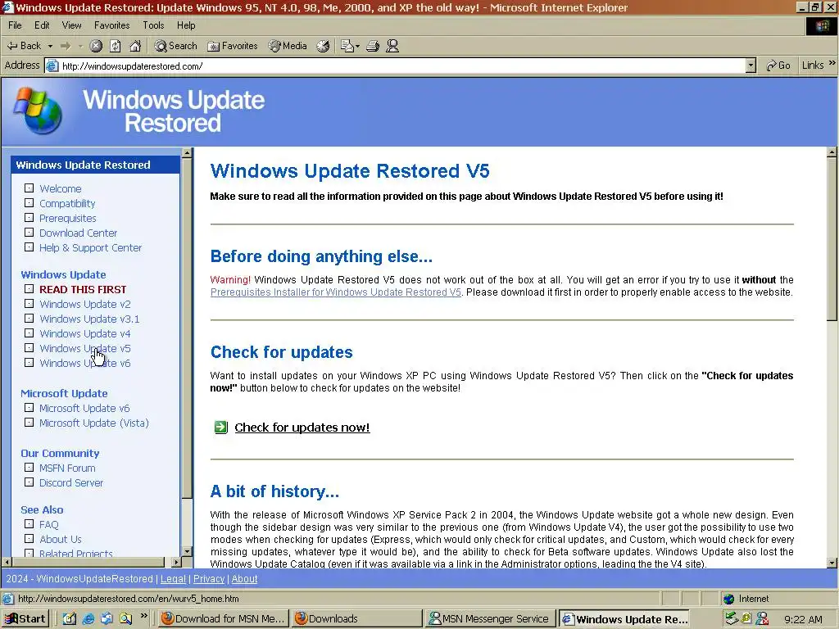Click the main page scroll down arrow

(832, 563)
